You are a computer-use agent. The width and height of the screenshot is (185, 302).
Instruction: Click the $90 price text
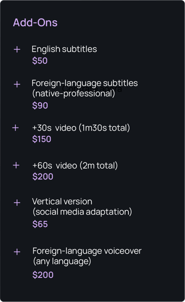(x=40, y=106)
